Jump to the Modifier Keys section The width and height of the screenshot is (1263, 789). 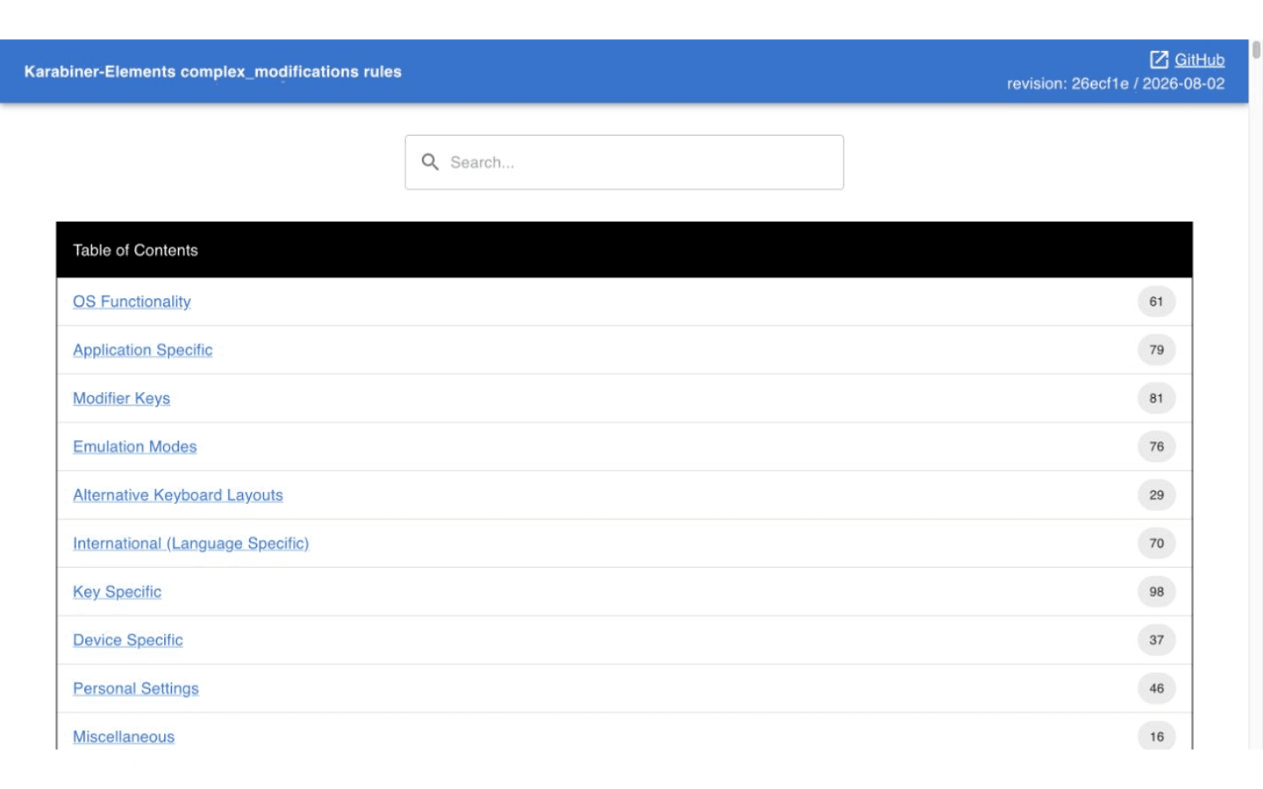point(122,398)
